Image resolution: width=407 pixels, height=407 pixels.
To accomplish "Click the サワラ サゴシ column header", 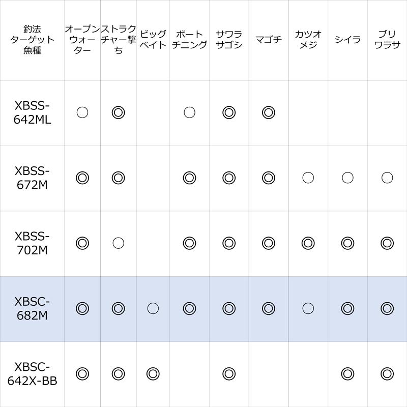I will click(x=229, y=40).
